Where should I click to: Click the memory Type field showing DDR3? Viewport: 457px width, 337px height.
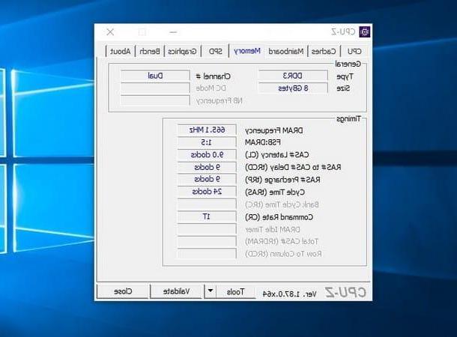(x=293, y=76)
